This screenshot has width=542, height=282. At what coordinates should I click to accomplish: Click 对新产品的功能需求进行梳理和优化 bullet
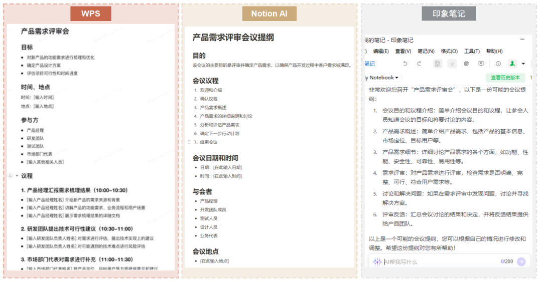click(x=61, y=57)
